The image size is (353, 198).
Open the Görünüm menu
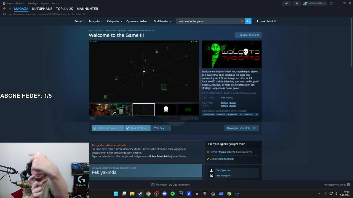tap(20, 3)
